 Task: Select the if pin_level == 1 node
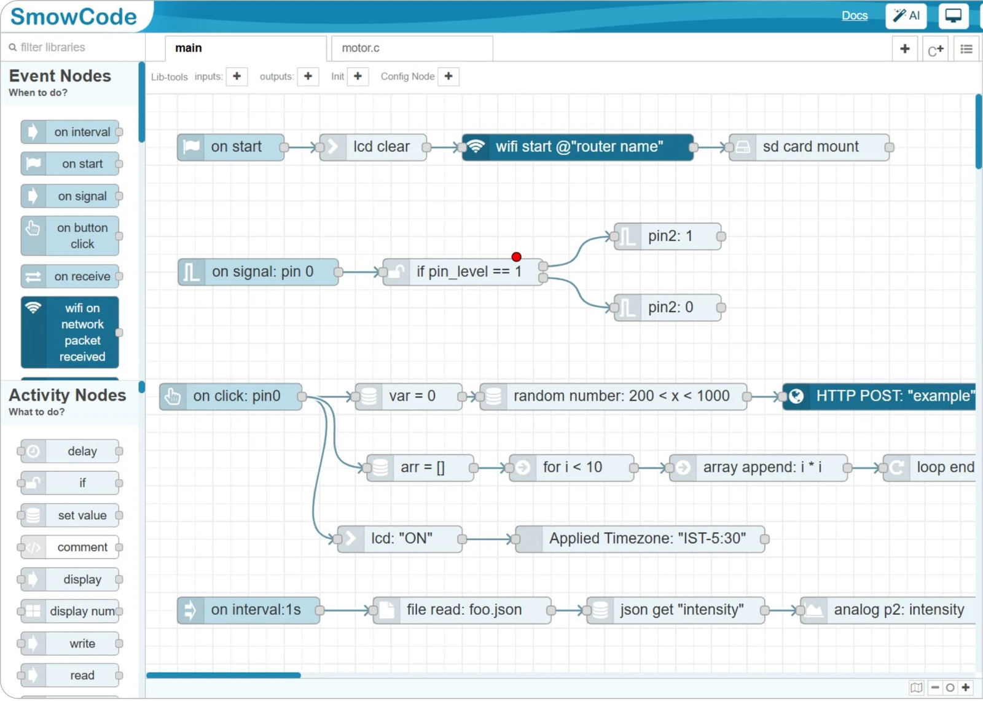click(463, 272)
